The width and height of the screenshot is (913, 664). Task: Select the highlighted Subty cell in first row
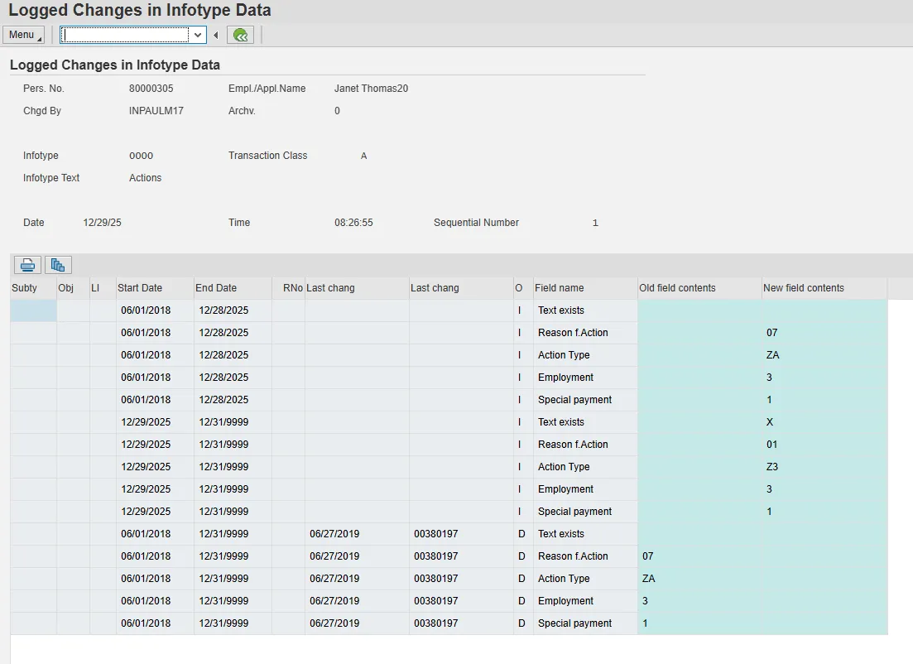pyautogui.click(x=33, y=310)
